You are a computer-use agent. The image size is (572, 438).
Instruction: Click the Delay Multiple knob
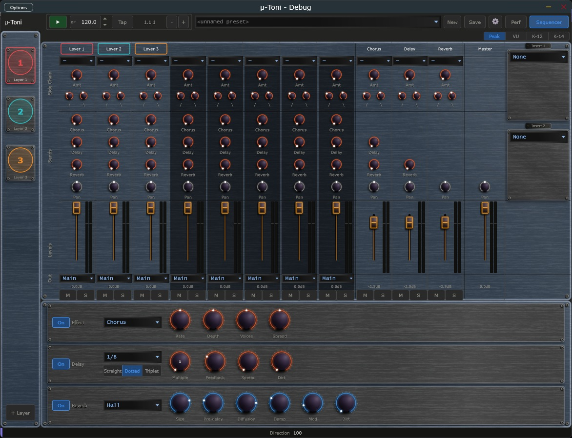(180, 361)
